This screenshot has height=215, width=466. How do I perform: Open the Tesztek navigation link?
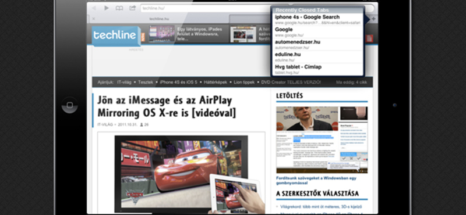tap(145, 82)
